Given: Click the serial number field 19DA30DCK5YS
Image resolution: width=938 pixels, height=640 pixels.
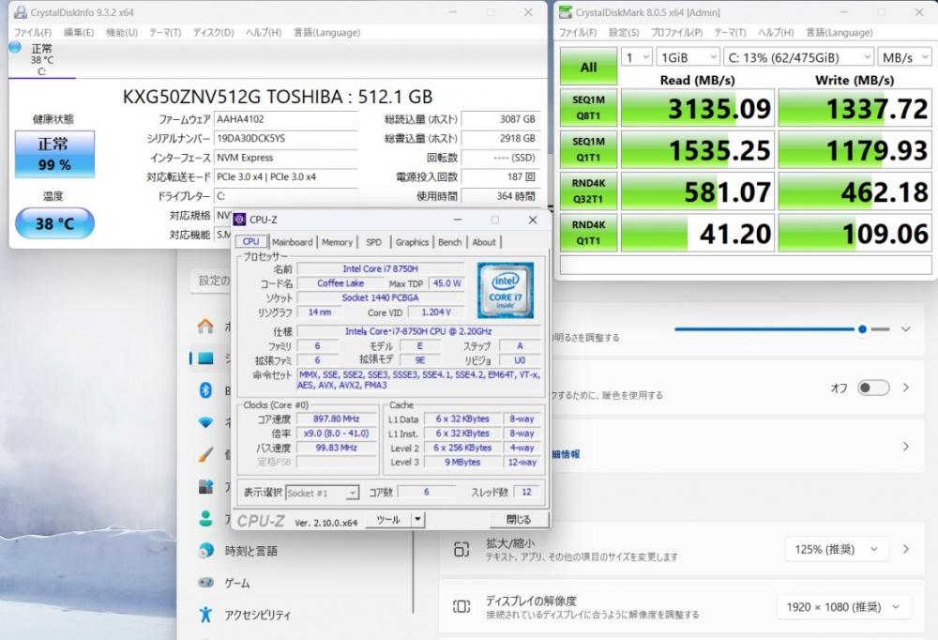Looking at the screenshot, I should (286, 138).
